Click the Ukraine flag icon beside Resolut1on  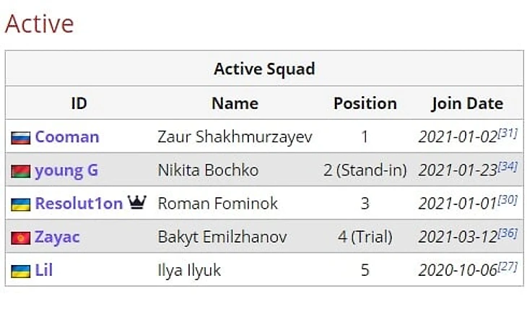point(20,204)
